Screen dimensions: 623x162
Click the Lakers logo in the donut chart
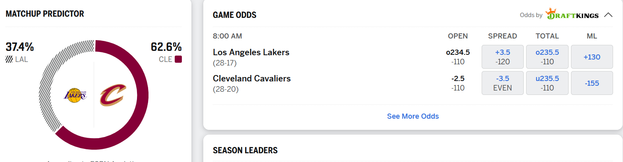(x=75, y=95)
